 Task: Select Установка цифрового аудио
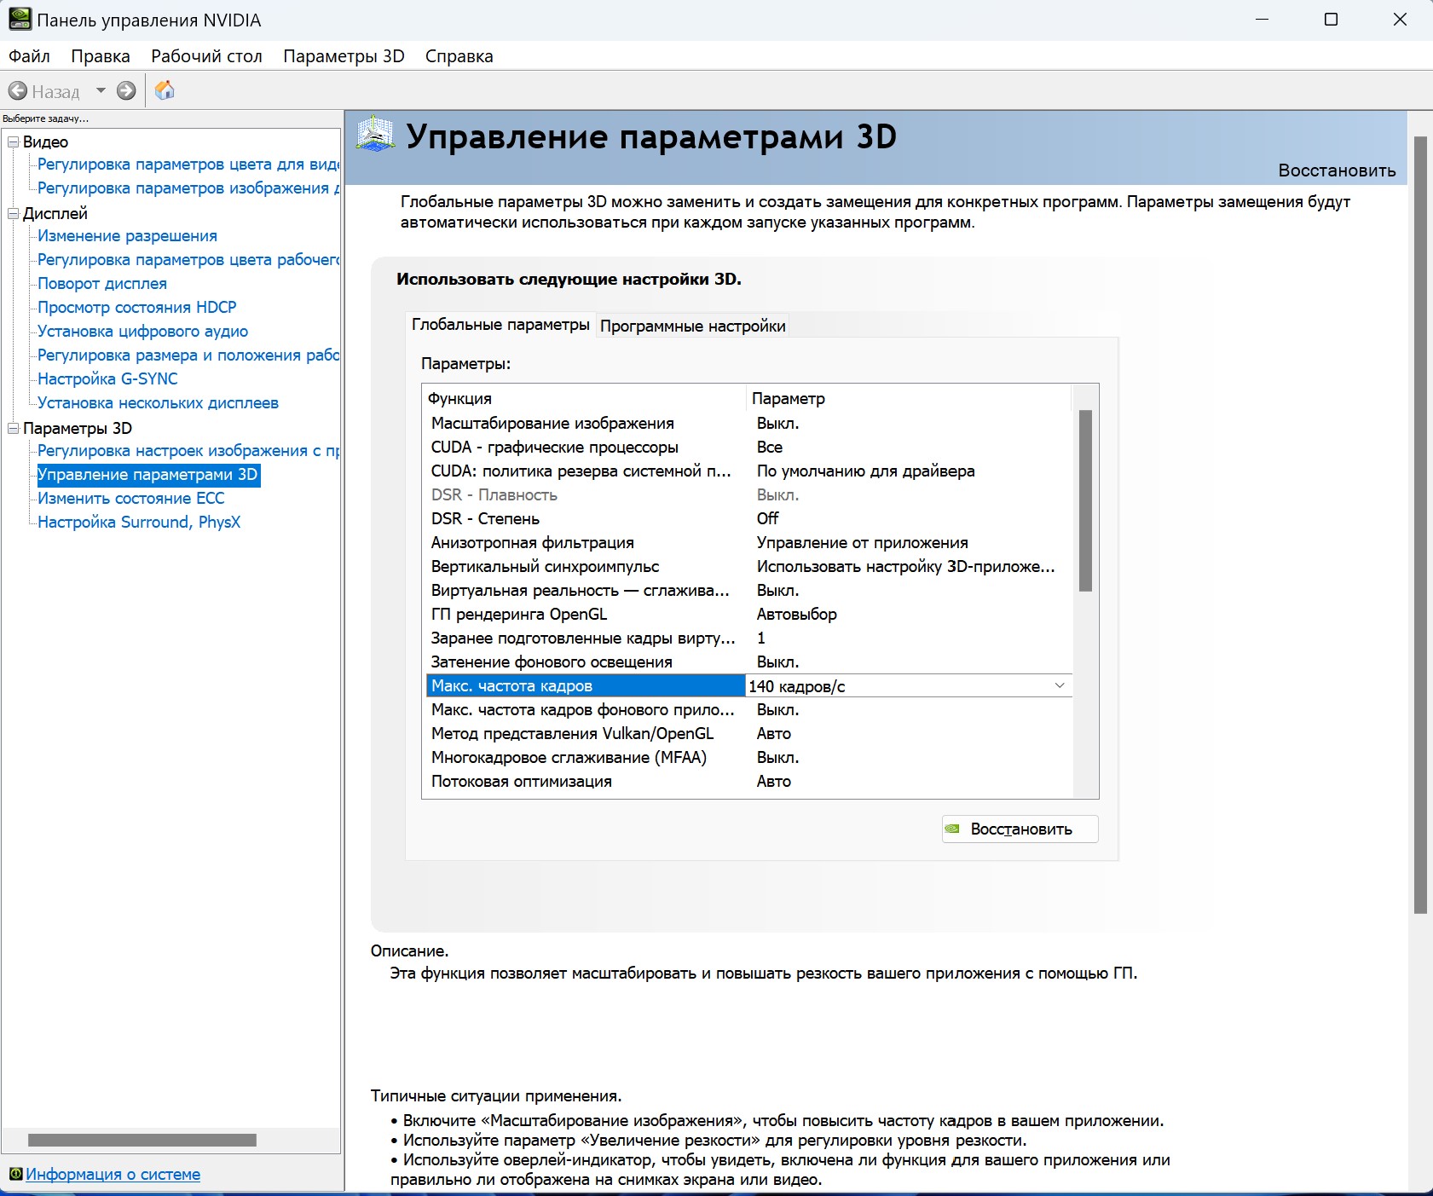point(143,332)
